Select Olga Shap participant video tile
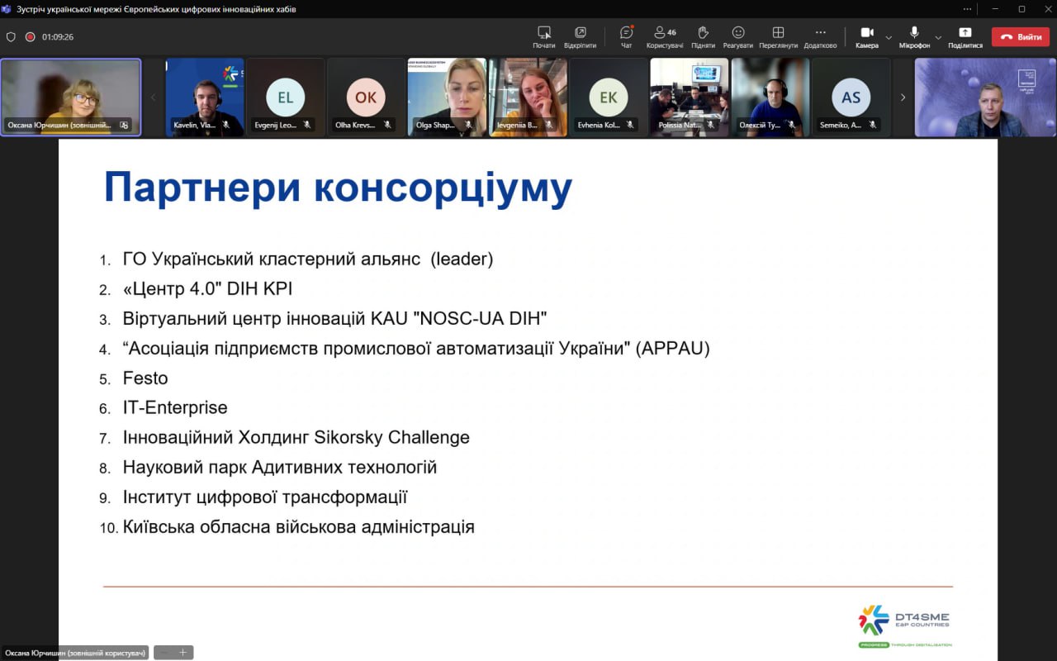This screenshot has width=1057, height=661. click(x=447, y=97)
